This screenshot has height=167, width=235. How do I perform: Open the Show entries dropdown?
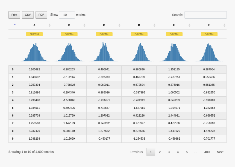pyautogui.click(x=67, y=15)
